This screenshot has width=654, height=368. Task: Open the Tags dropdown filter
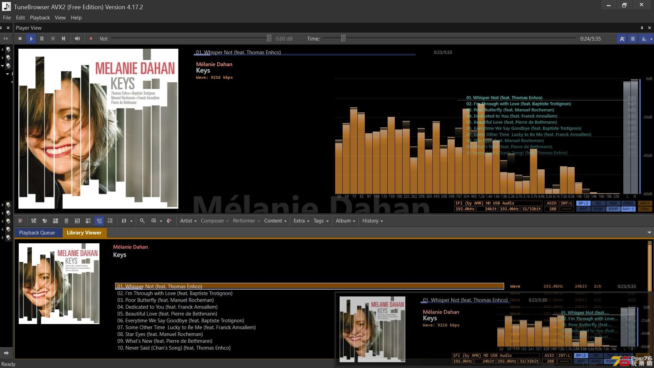click(321, 221)
